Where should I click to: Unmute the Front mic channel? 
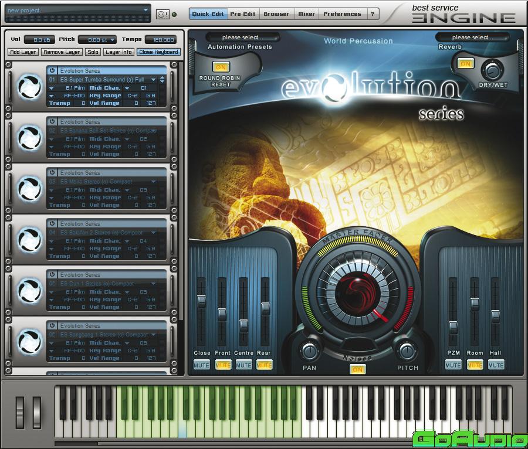pos(223,365)
